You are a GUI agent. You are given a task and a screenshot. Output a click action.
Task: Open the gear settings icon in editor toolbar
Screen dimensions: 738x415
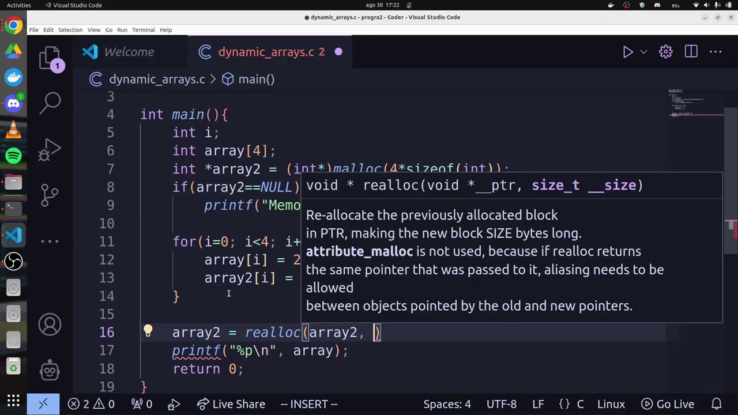(666, 52)
